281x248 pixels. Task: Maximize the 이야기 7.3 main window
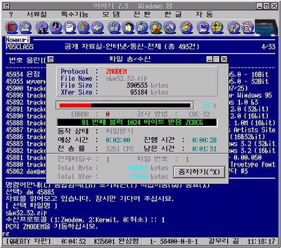(x=267, y=6)
